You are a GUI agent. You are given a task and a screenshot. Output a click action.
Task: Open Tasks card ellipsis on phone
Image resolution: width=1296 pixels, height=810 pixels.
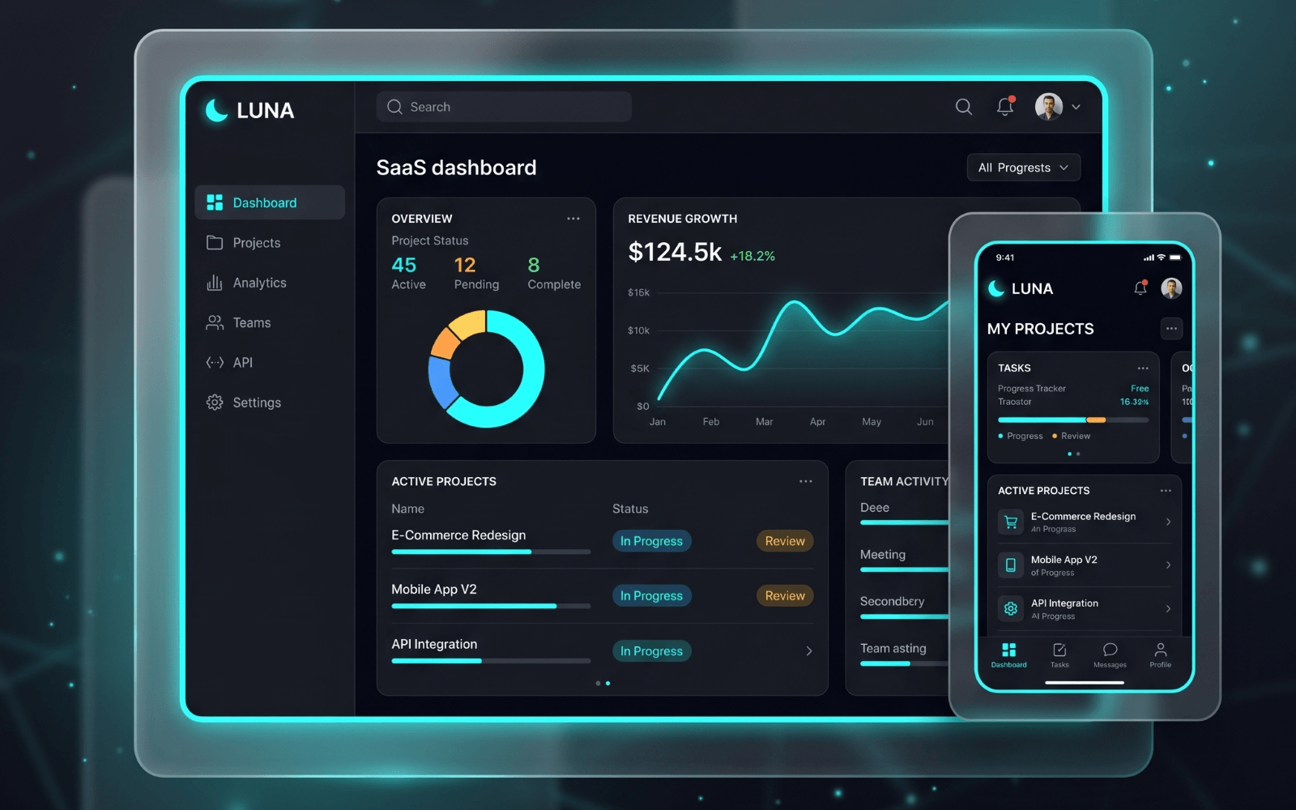1143,369
